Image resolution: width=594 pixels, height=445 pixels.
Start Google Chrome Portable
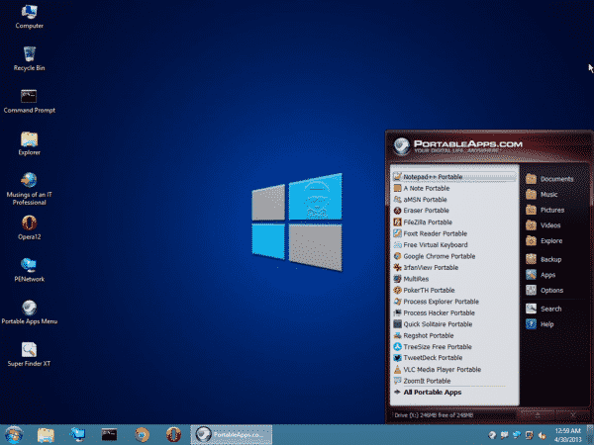[441, 256]
